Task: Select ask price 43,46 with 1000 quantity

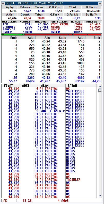Action: pyautogui.click(x=62, y=63)
